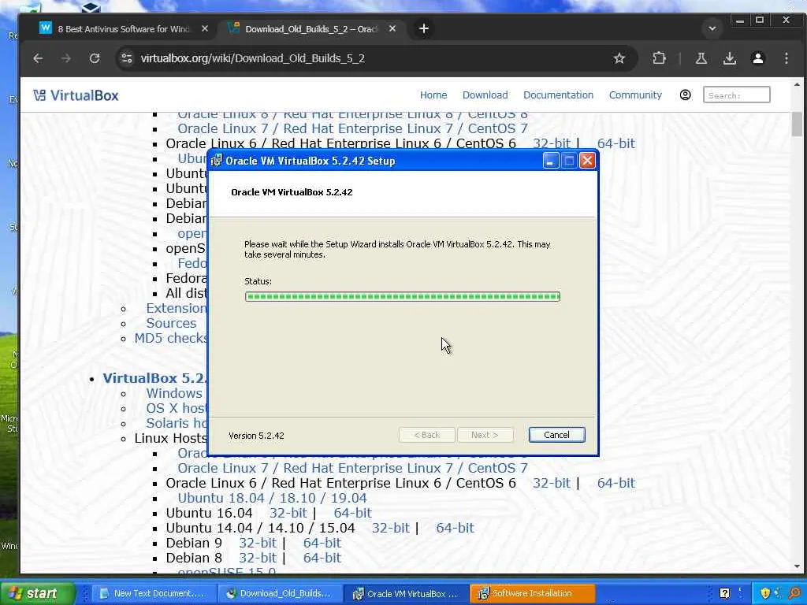Open Documentation in the site navigation
This screenshot has height=605, width=807.
558,95
